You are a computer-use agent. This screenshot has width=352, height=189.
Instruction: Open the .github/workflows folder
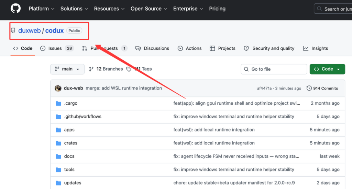click(82, 116)
